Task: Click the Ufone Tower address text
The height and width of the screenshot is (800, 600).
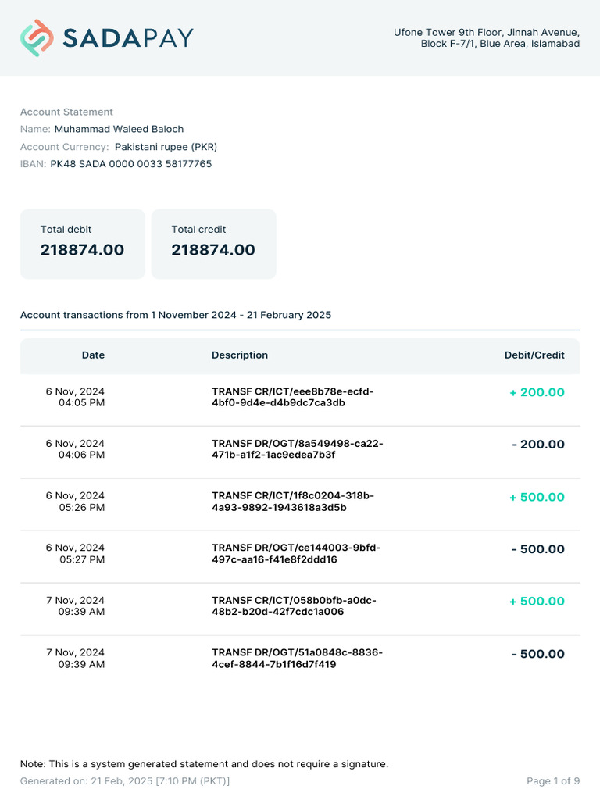Action: [486, 38]
